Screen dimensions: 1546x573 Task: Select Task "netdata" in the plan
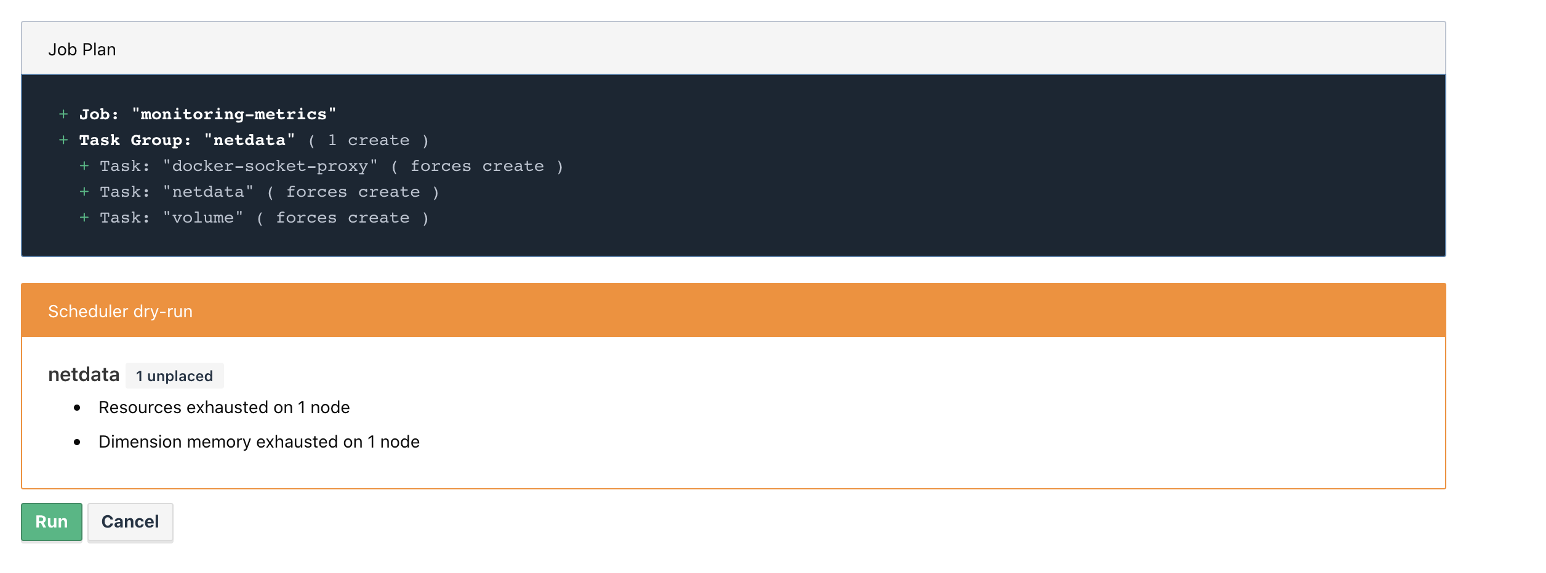[177, 191]
